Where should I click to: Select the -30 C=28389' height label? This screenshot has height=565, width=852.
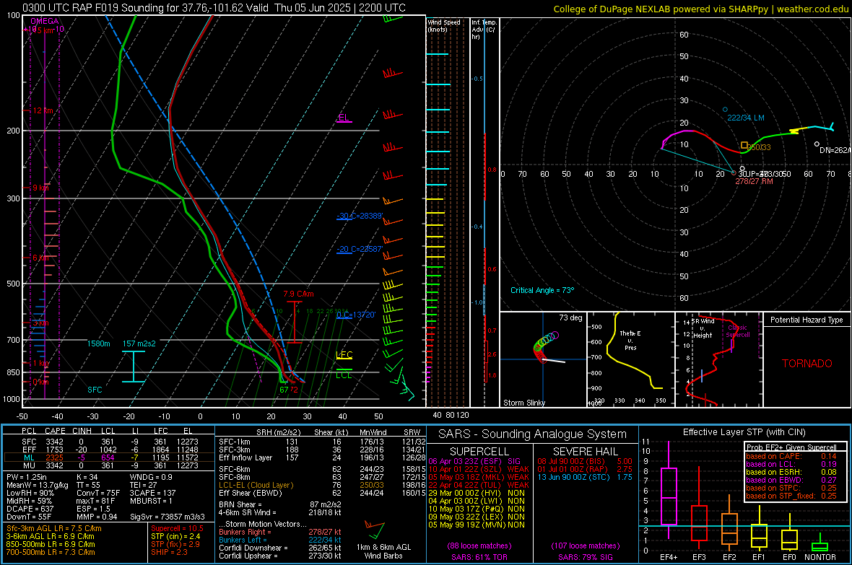pos(360,216)
